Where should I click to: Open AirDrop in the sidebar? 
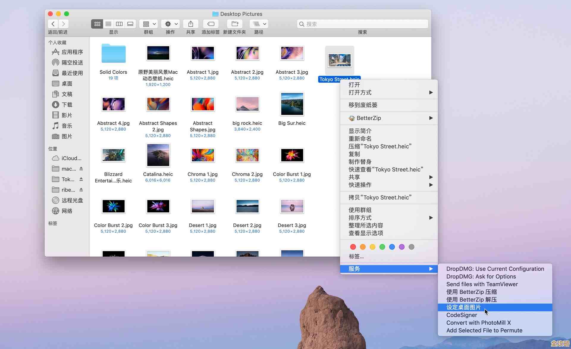point(68,62)
